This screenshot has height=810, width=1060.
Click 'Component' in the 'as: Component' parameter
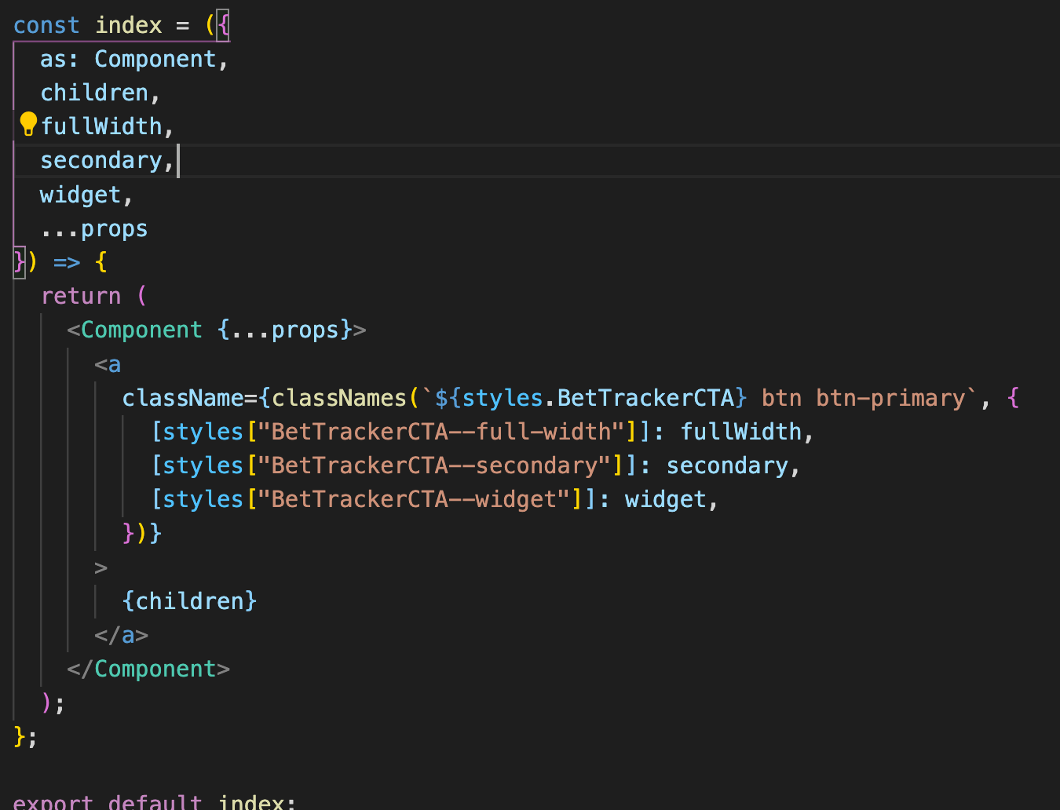coord(155,59)
